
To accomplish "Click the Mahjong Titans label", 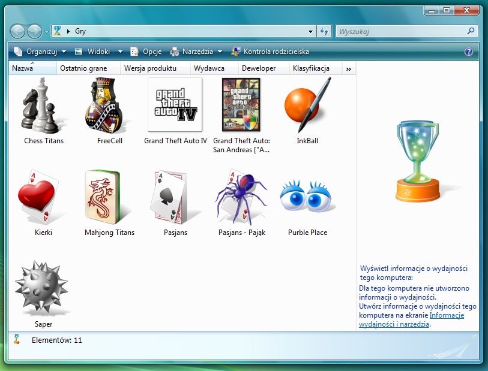I will tap(110, 233).
